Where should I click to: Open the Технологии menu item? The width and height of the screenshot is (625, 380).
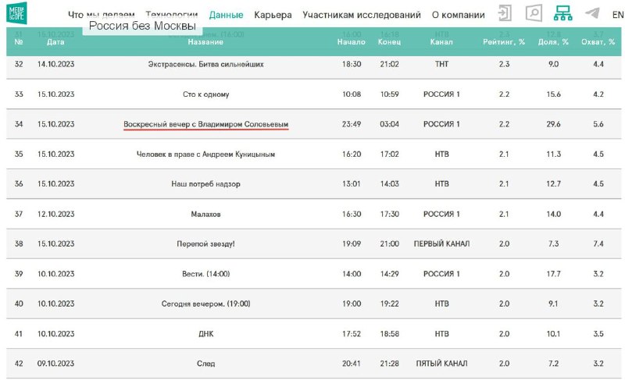tap(172, 15)
